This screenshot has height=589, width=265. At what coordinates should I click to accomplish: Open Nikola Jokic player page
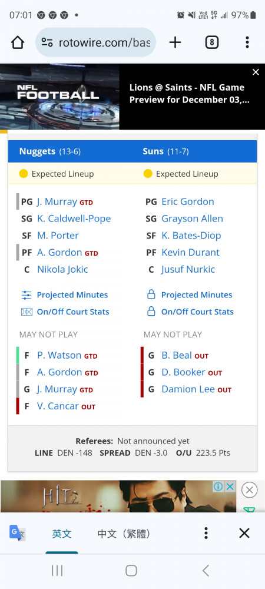(62, 269)
